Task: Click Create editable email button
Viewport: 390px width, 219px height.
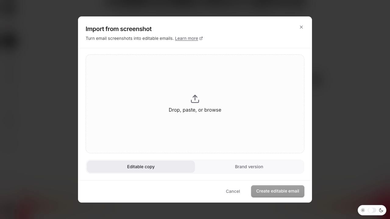Action: tap(278, 191)
